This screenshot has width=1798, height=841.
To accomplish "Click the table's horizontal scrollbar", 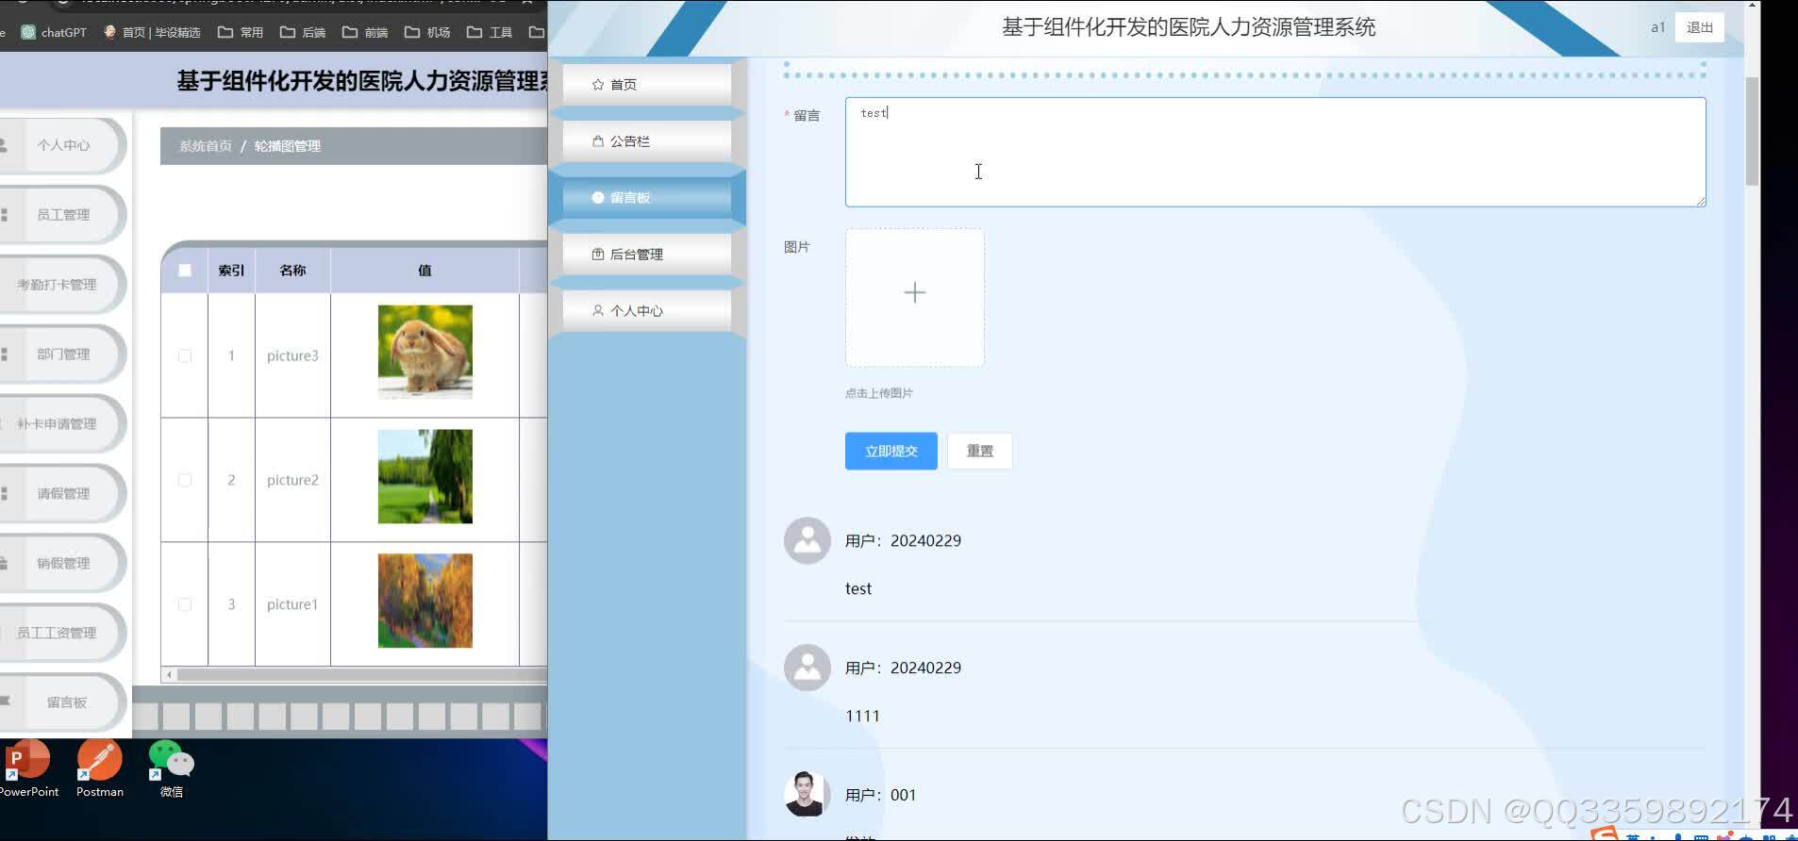I will coord(361,675).
